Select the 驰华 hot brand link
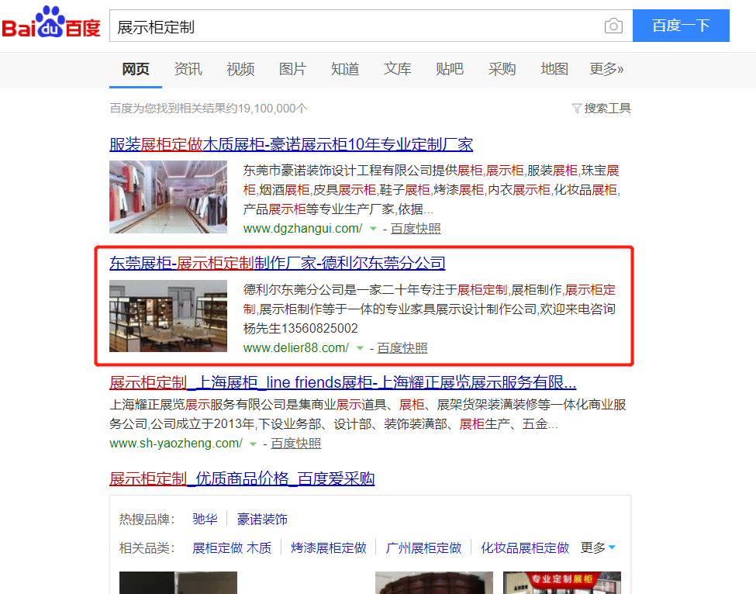The width and height of the screenshot is (756, 594). [205, 520]
